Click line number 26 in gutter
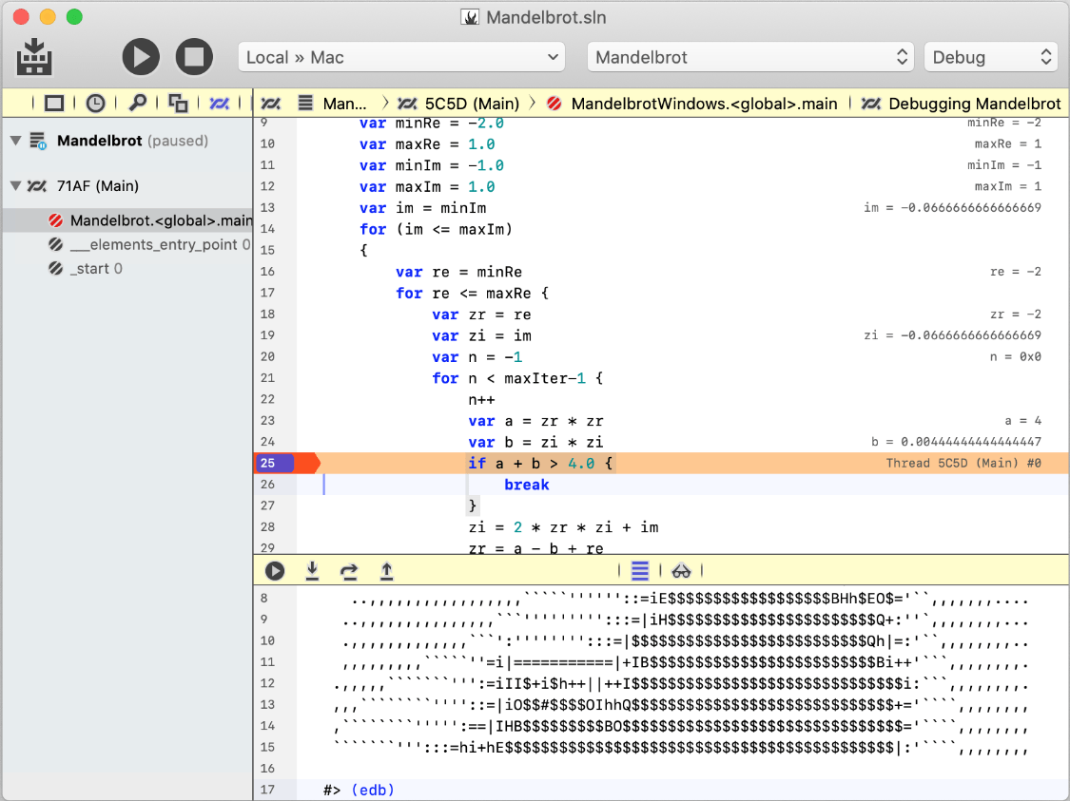This screenshot has width=1070, height=801. [x=267, y=485]
